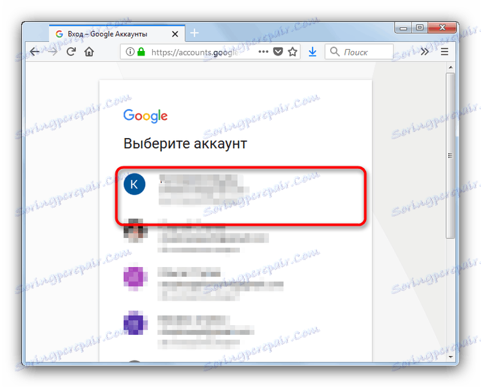Expand more tools with the double chevron
This screenshot has width=481, height=387.
pyautogui.click(x=424, y=52)
